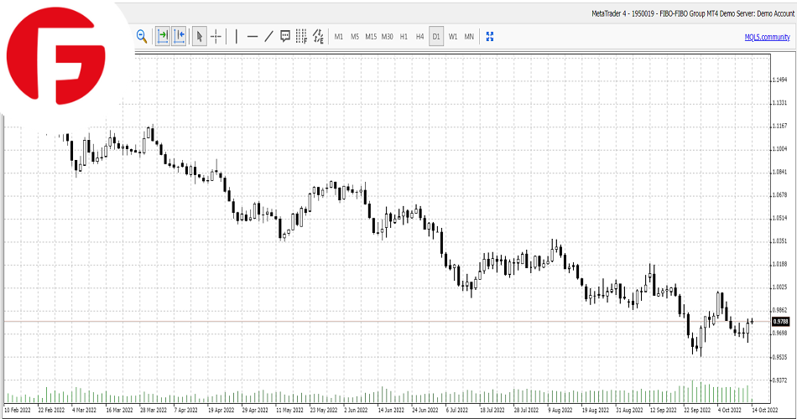Pick the trendline drawing tool
The image size is (797, 419).
tap(268, 36)
